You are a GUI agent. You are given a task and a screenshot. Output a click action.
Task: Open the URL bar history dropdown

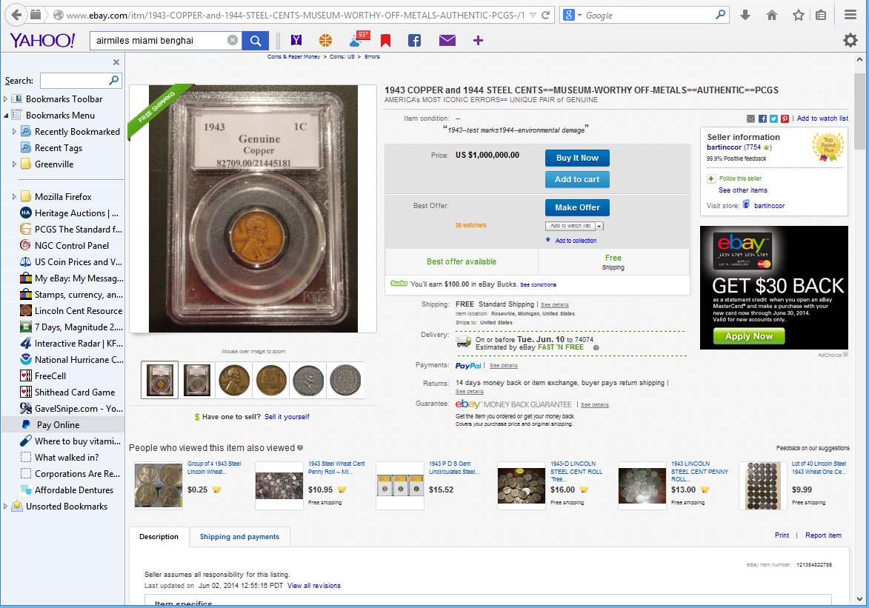pyautogui.click(x=533, y=15)
